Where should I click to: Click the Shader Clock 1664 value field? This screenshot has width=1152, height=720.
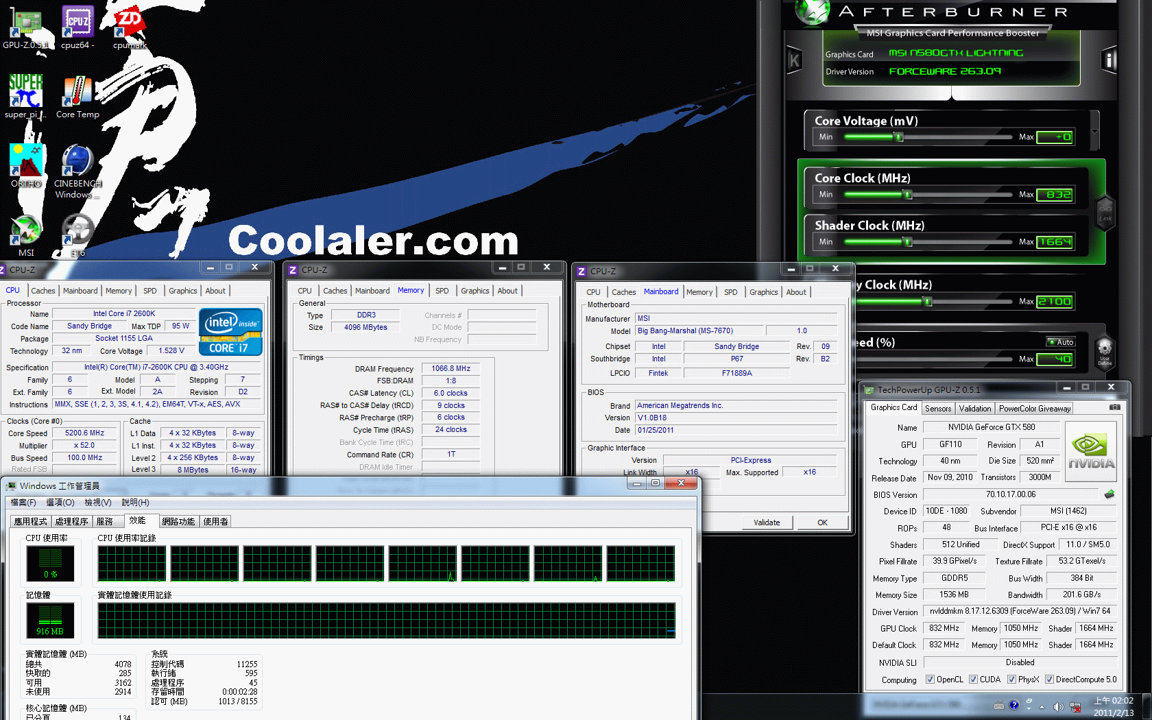click(x=1055, y=242)
